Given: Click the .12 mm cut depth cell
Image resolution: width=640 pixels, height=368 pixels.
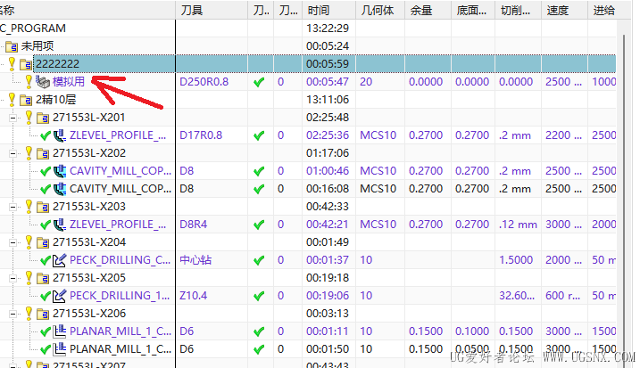Looking at the screenshot, I should coord(518,225).
